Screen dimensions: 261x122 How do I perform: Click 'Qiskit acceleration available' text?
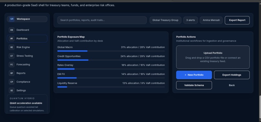coord(26,103)
